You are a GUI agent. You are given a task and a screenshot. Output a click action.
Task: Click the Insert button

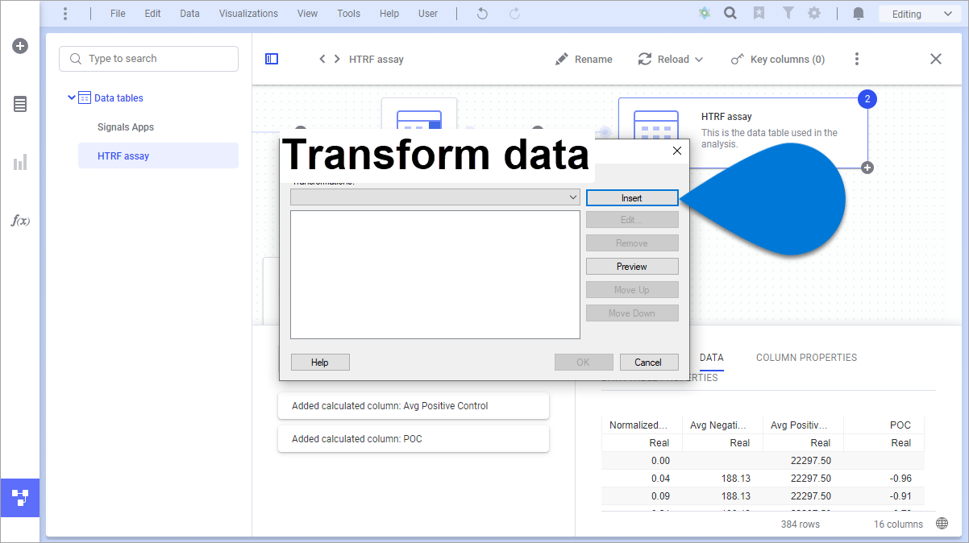point(632,198)
